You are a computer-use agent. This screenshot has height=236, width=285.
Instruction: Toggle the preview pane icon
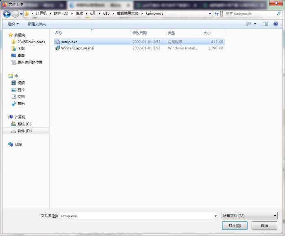tap(265, 24)
